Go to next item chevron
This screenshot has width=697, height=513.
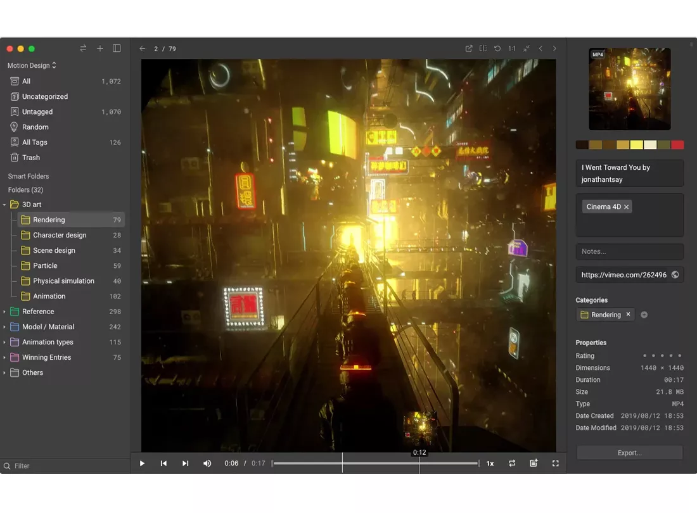click(554, 48)
